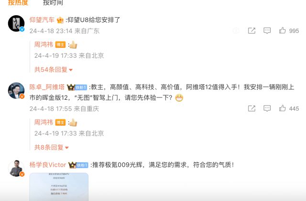This screenshot has height=201, width=306.
Task: Sort comments by 按热度 tab
Action: (x=18, y=2)
